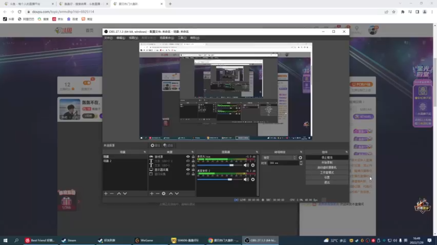Click the Windows Start button

[x=5, y=240]
